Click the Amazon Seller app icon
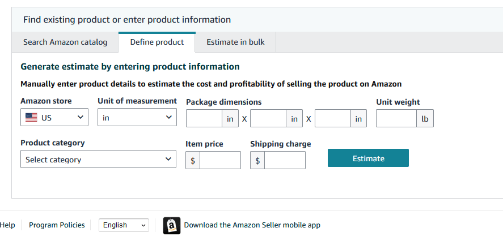This screenshot has height=245, width=503. pyautogui.click(x=172, y=225)
